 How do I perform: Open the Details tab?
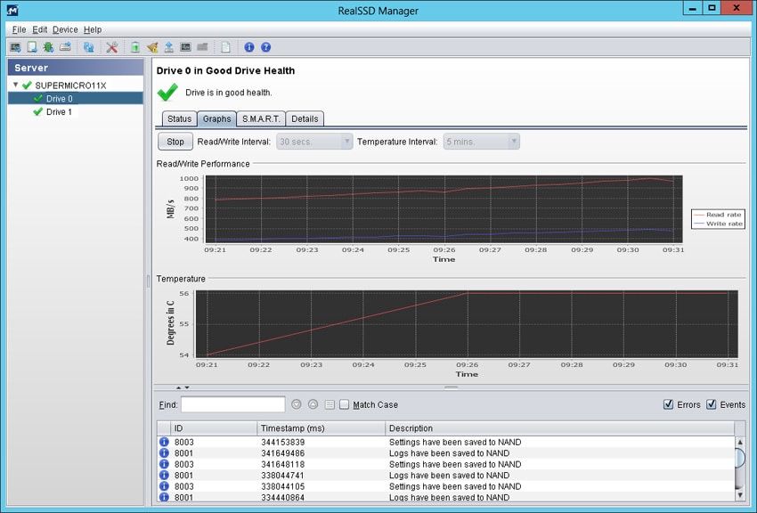coord(305,118)
